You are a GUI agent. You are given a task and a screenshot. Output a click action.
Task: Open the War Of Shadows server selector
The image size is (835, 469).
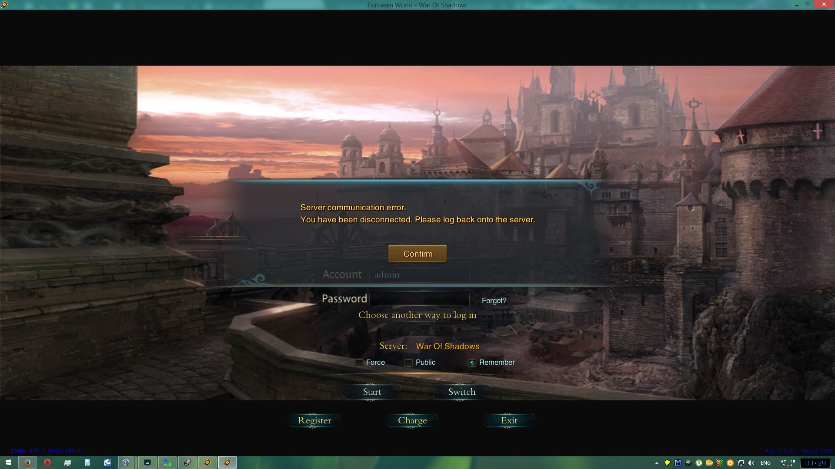447,346
